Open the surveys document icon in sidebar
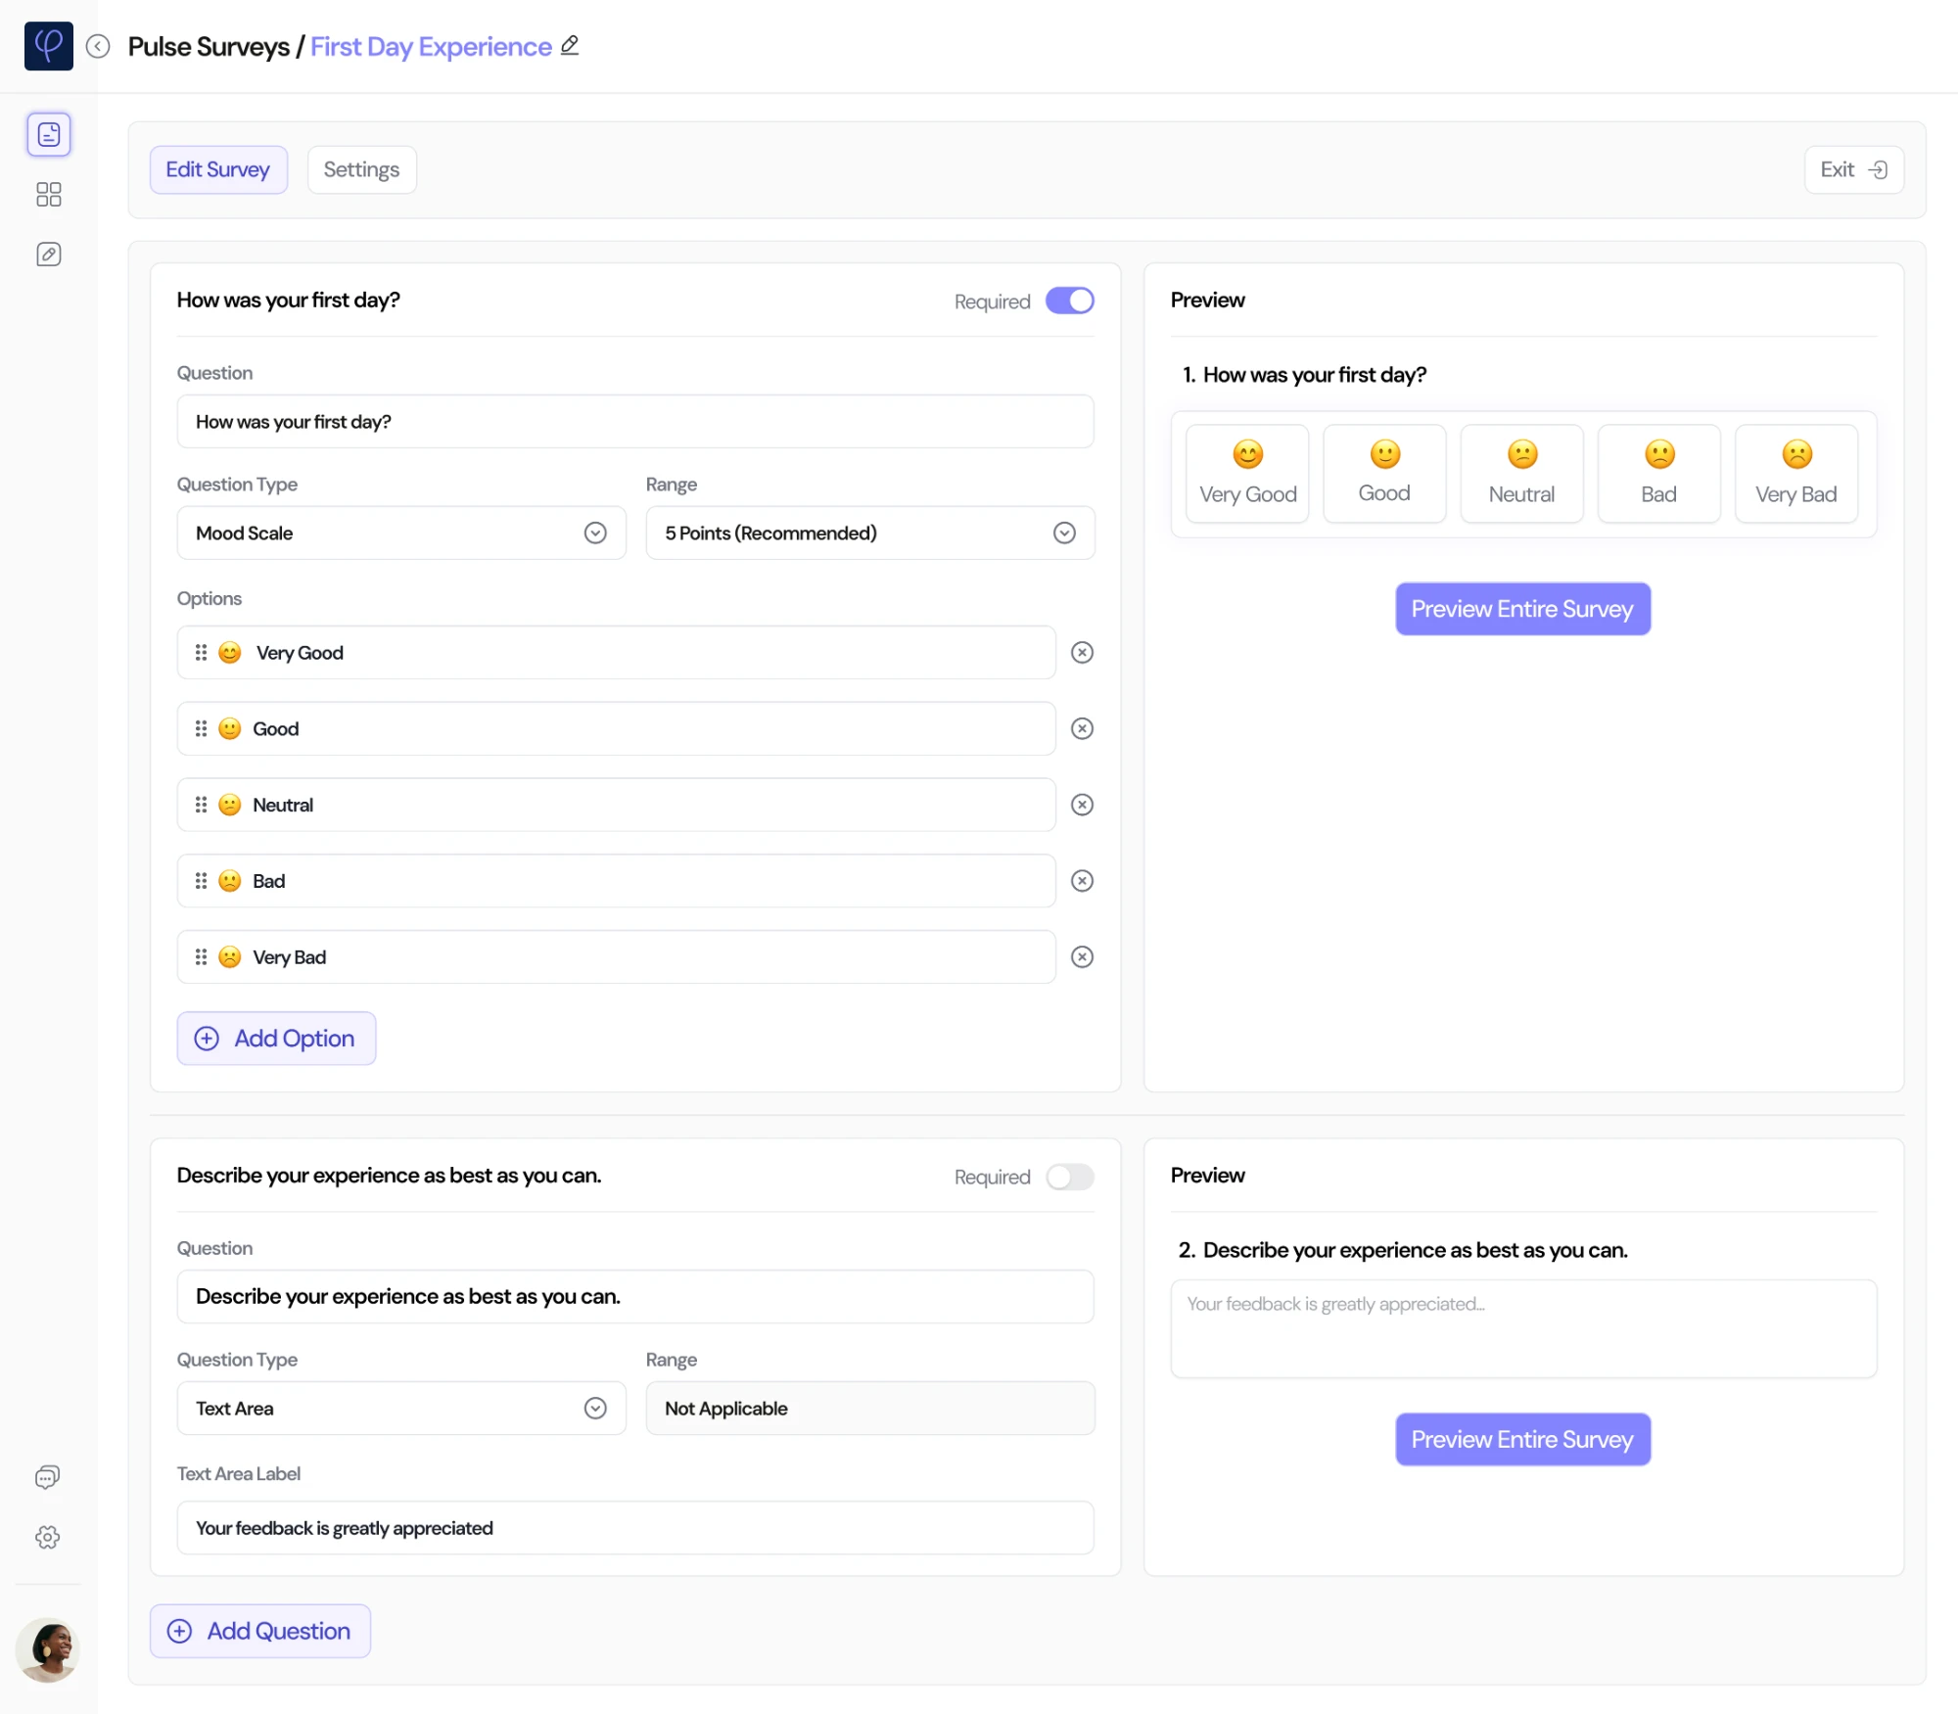This screenshot has width=1958, height=1714. click(49, 134)
